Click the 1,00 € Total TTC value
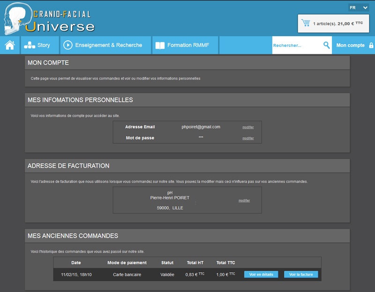Screen dimensions: 375x292 click(225, 274)
